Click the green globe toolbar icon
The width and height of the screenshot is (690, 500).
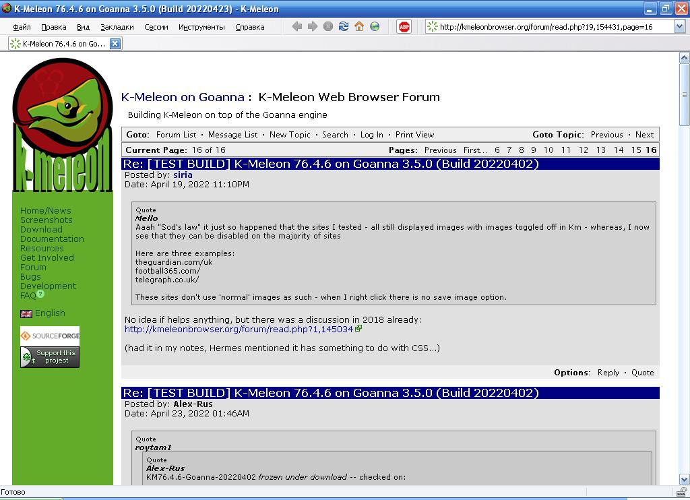[375, 26]
